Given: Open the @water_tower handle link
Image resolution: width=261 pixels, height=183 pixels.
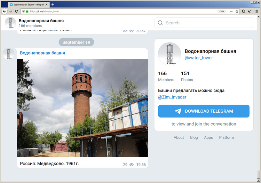Looking at the screenshot, I should coord(199,58).
